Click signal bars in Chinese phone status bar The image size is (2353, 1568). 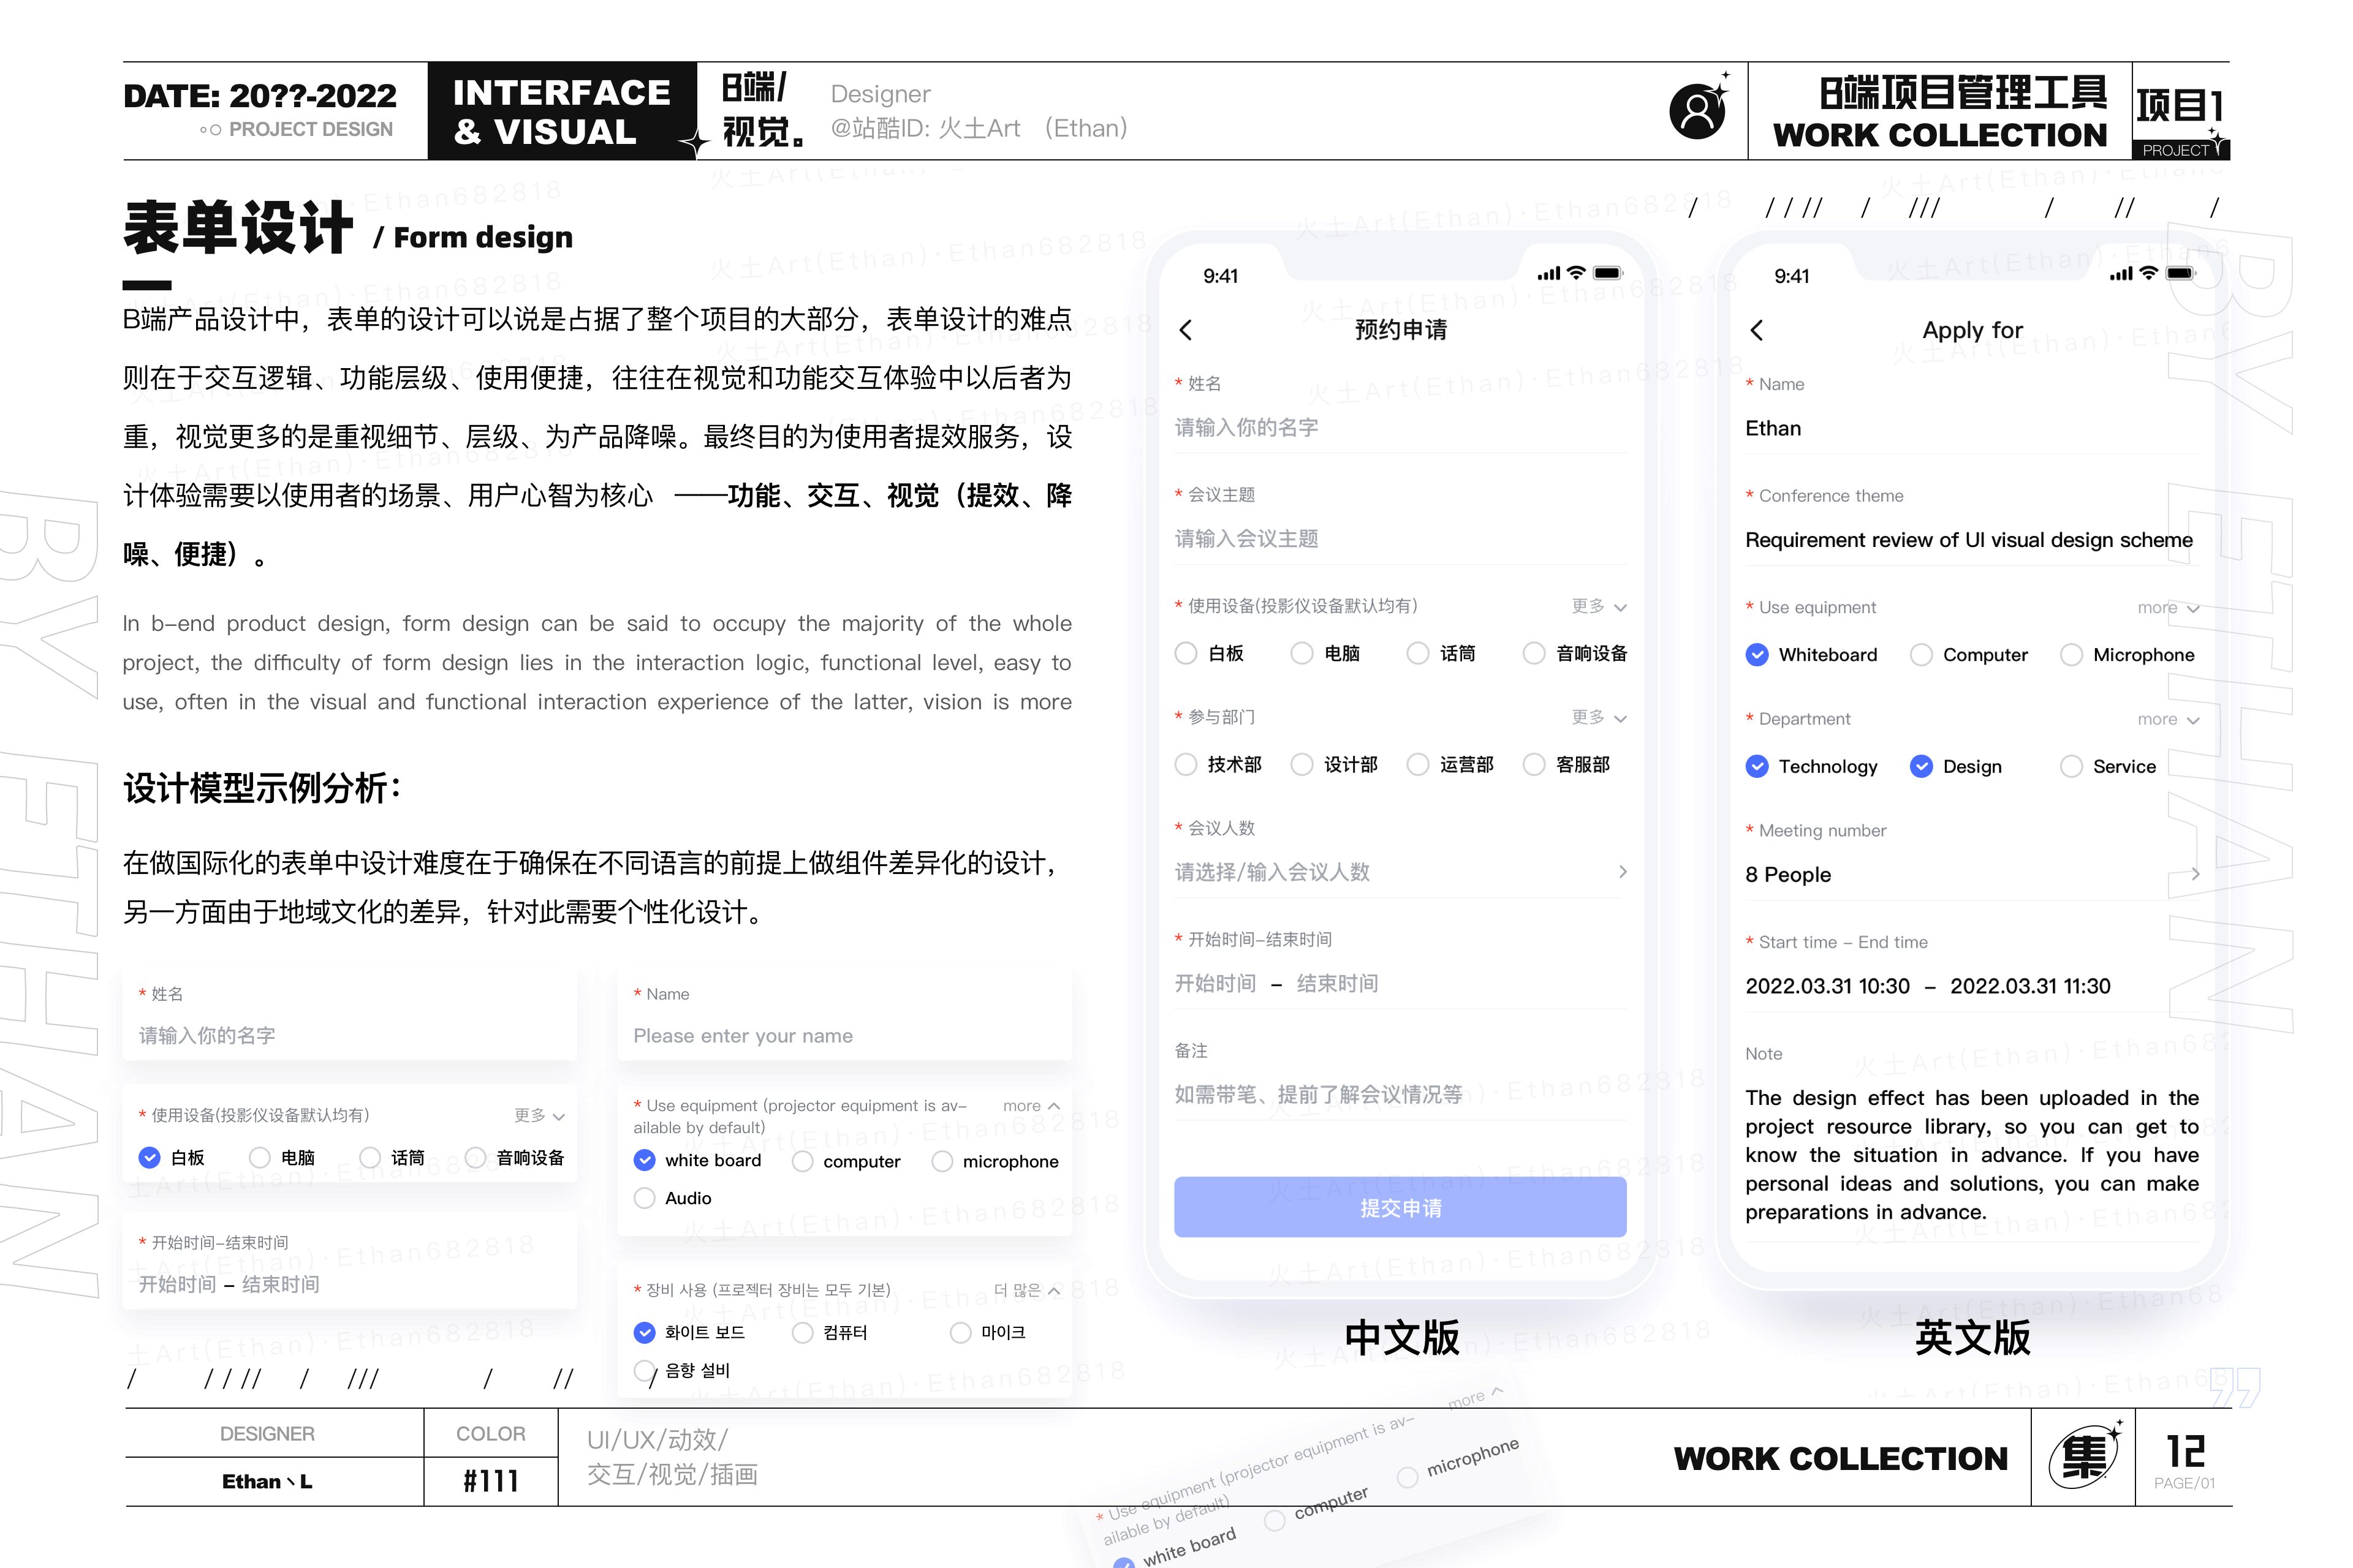[1548, 274]
